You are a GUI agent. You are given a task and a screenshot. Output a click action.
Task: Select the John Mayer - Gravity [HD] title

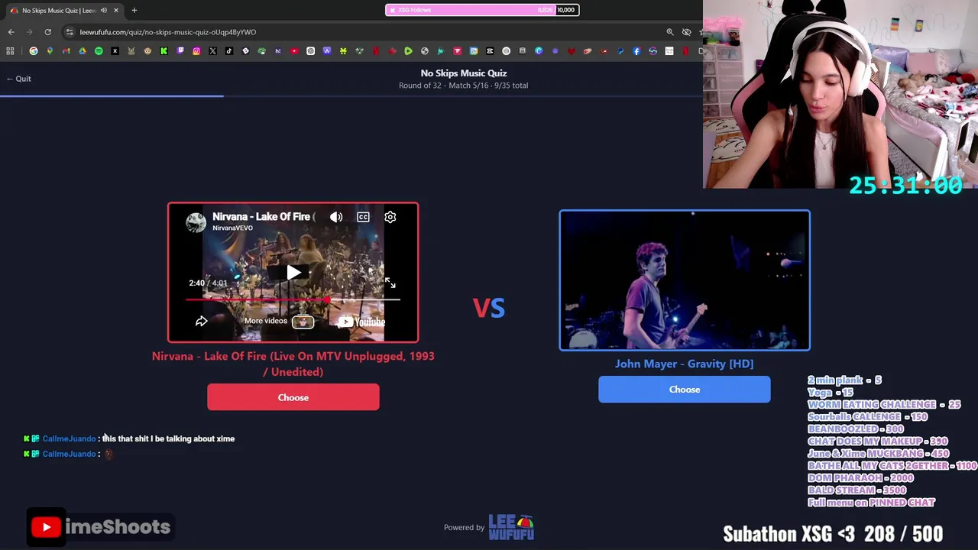click(x=684, y=364)
